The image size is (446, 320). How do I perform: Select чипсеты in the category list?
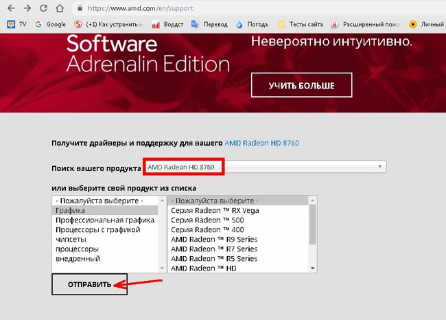tap(105, 240)
